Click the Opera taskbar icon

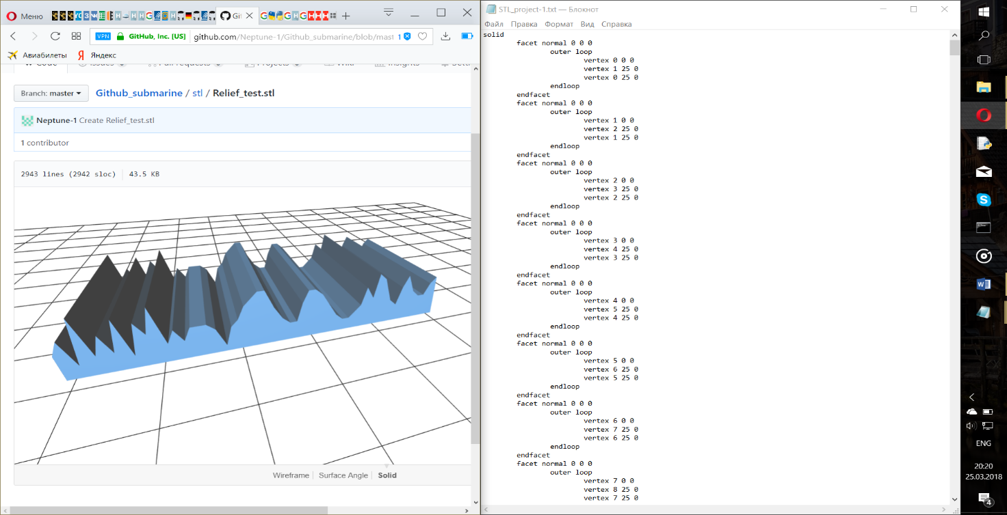pyautogui.click(x=984, y=115)
